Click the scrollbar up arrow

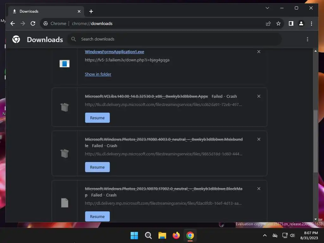(315, 51)
